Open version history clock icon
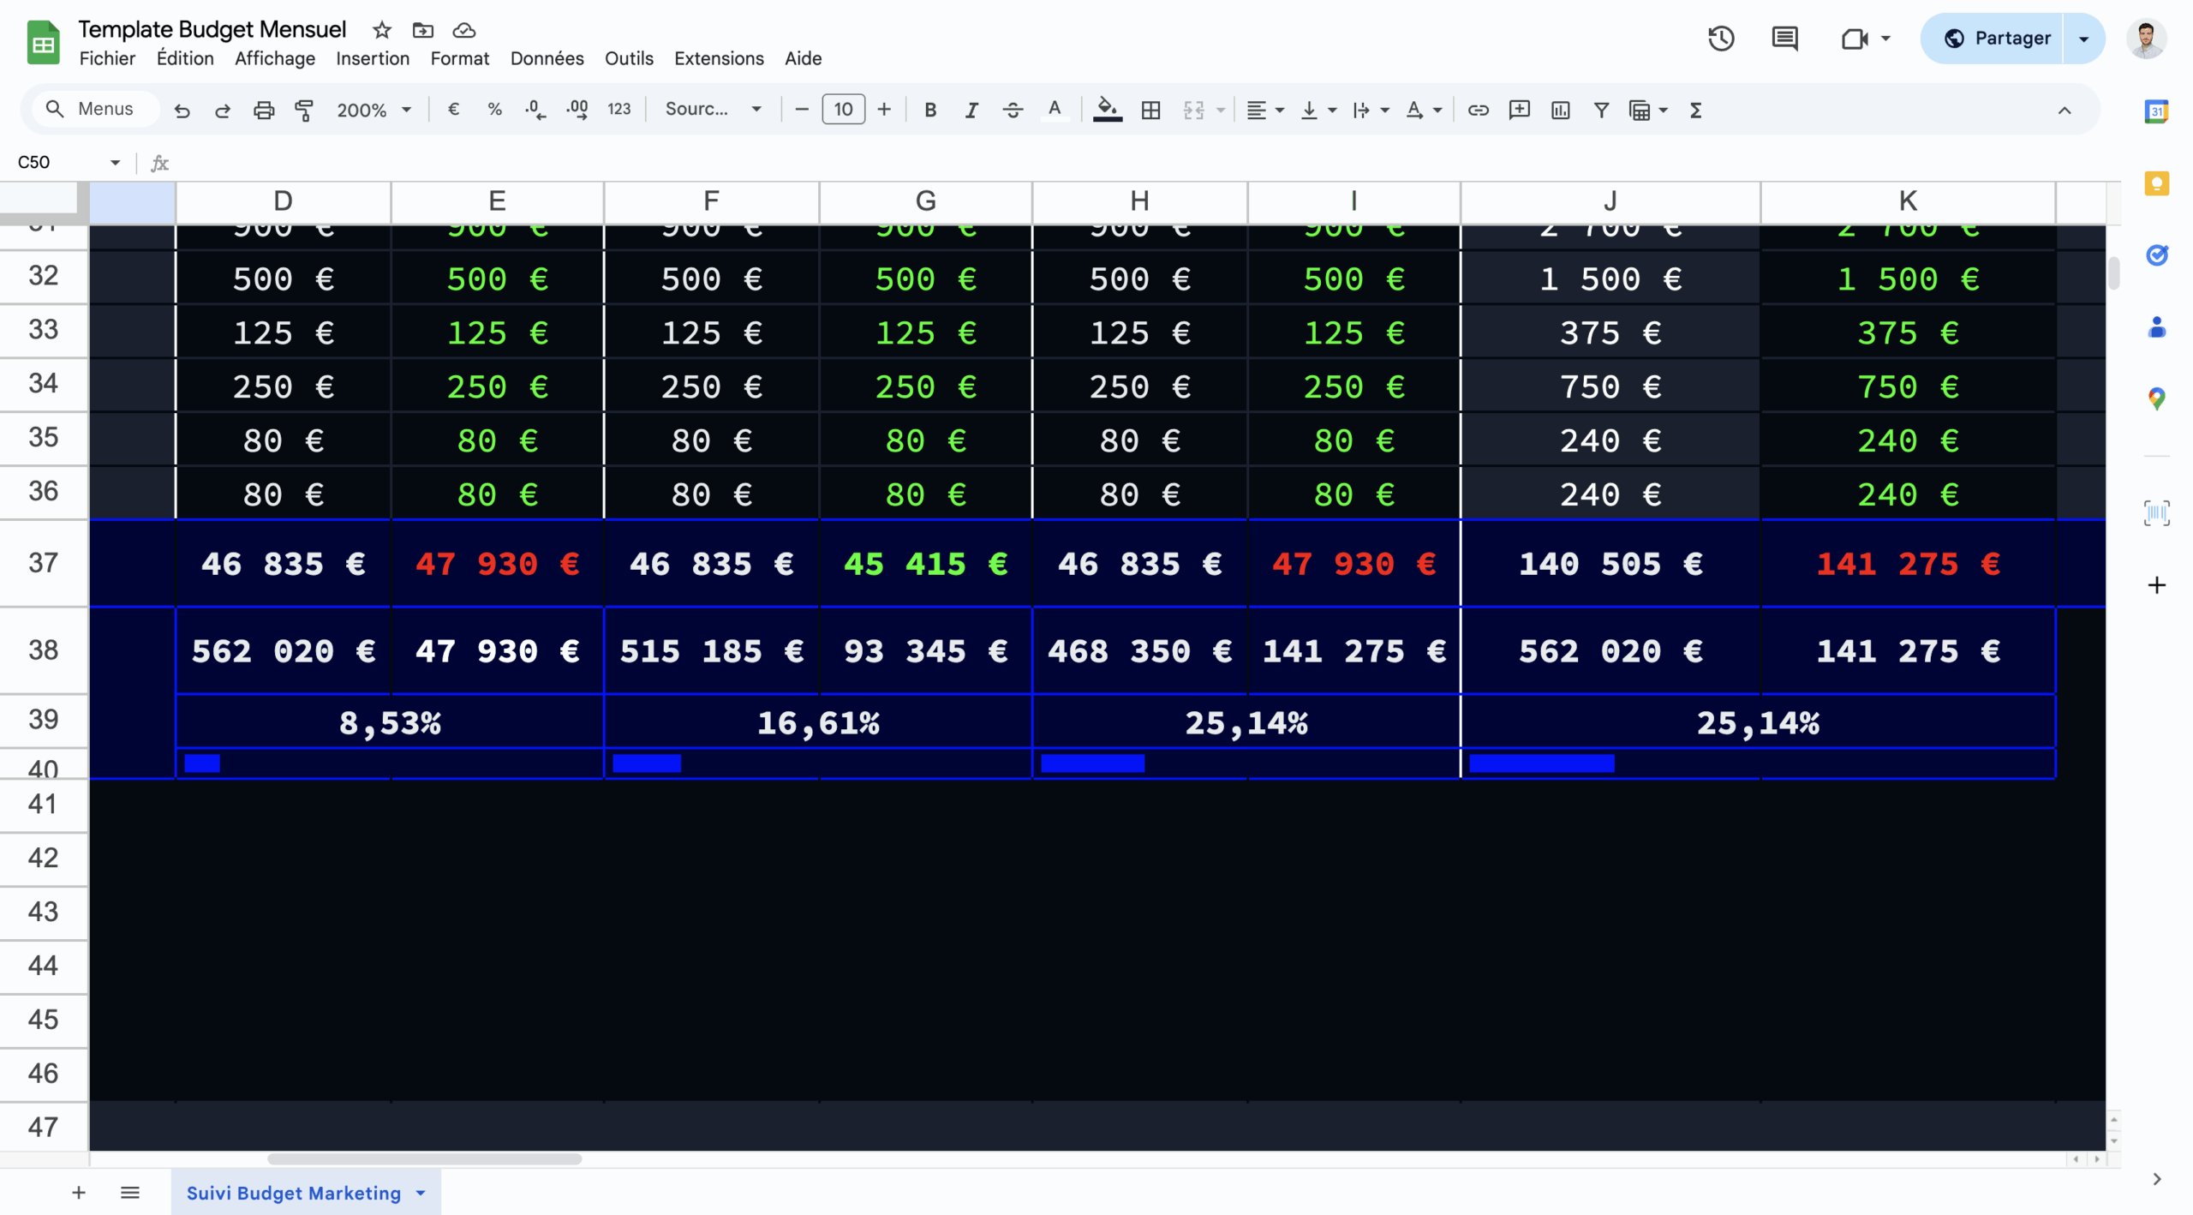Image resolution: width=2193 pixels, height=1215 pixels. [x=1720, y=39]
